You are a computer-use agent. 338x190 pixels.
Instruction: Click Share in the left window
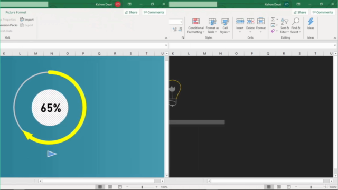tap(131, 12)
